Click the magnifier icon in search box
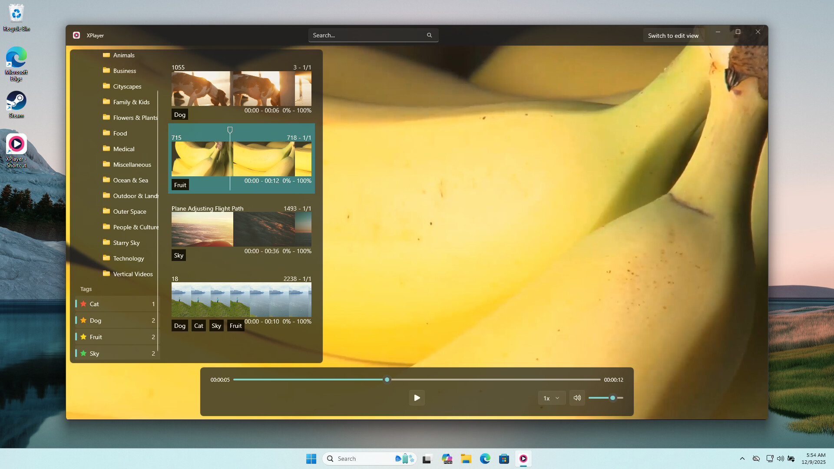 click(x=429, y=35)
